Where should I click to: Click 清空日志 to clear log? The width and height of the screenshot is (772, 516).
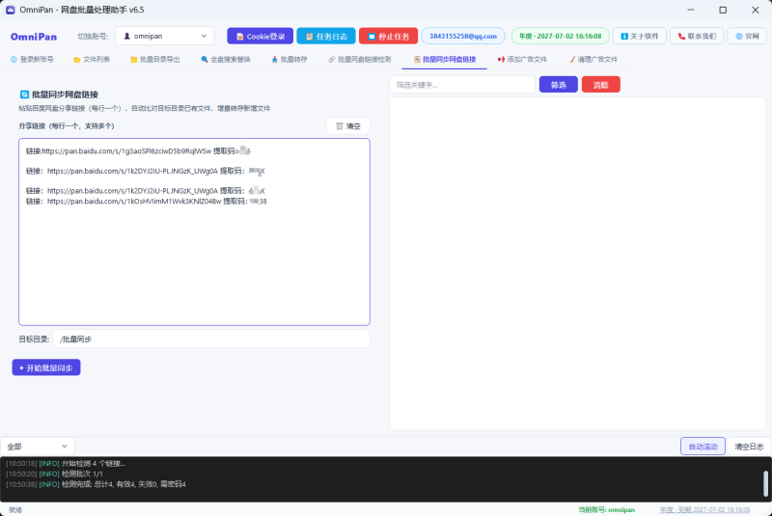pyautogui.click(x=749, y=447)
